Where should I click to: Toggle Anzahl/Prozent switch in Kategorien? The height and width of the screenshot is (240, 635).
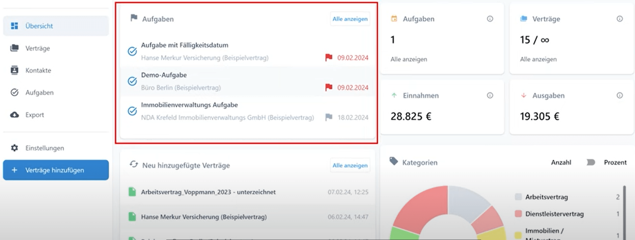pyautogui.click(x=590, y=162)
